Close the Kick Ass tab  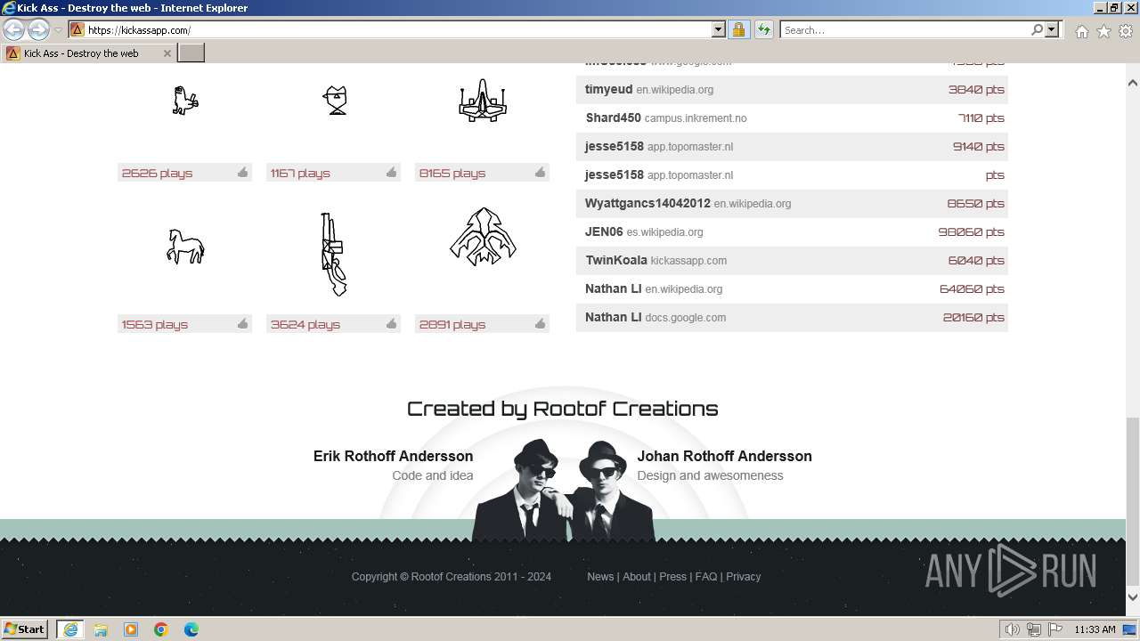tap(167, 53)
